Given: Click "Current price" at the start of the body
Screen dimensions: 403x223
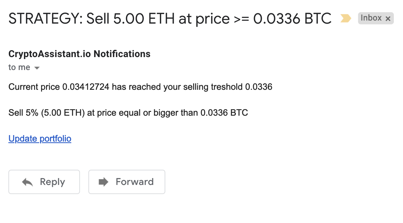Looking at the screenshot, I should [34, 87].
